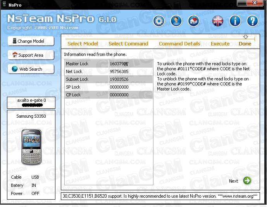This screenshot has height=207, width=267.
Task: Go to the Select Command step
Action: (x=128, y=43)
